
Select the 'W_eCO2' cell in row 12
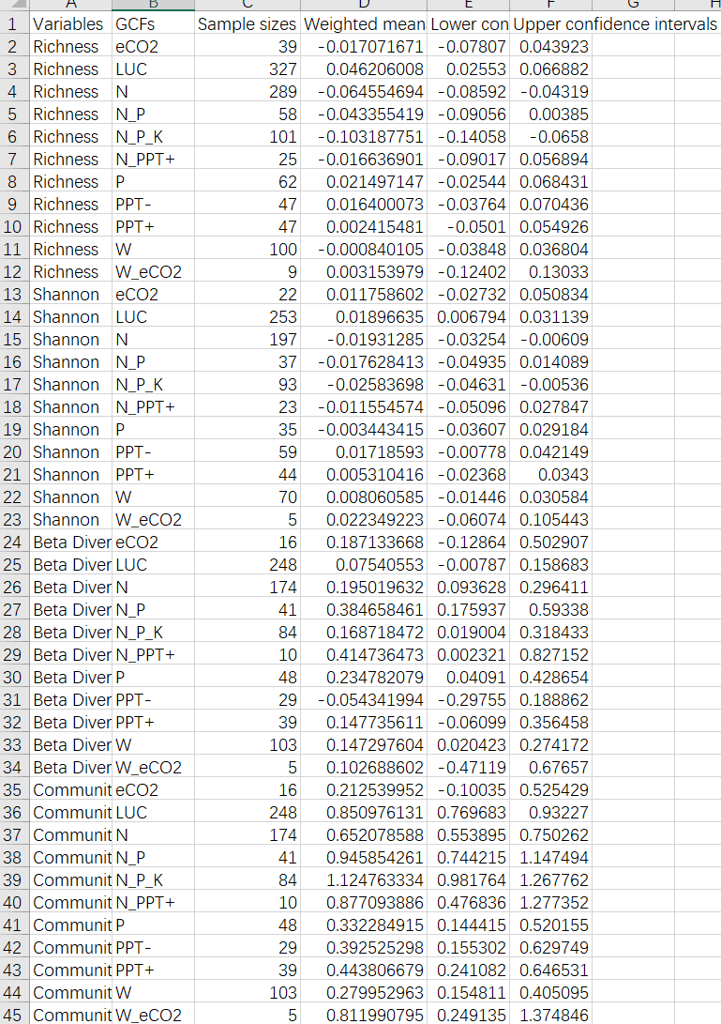point(154,272)
